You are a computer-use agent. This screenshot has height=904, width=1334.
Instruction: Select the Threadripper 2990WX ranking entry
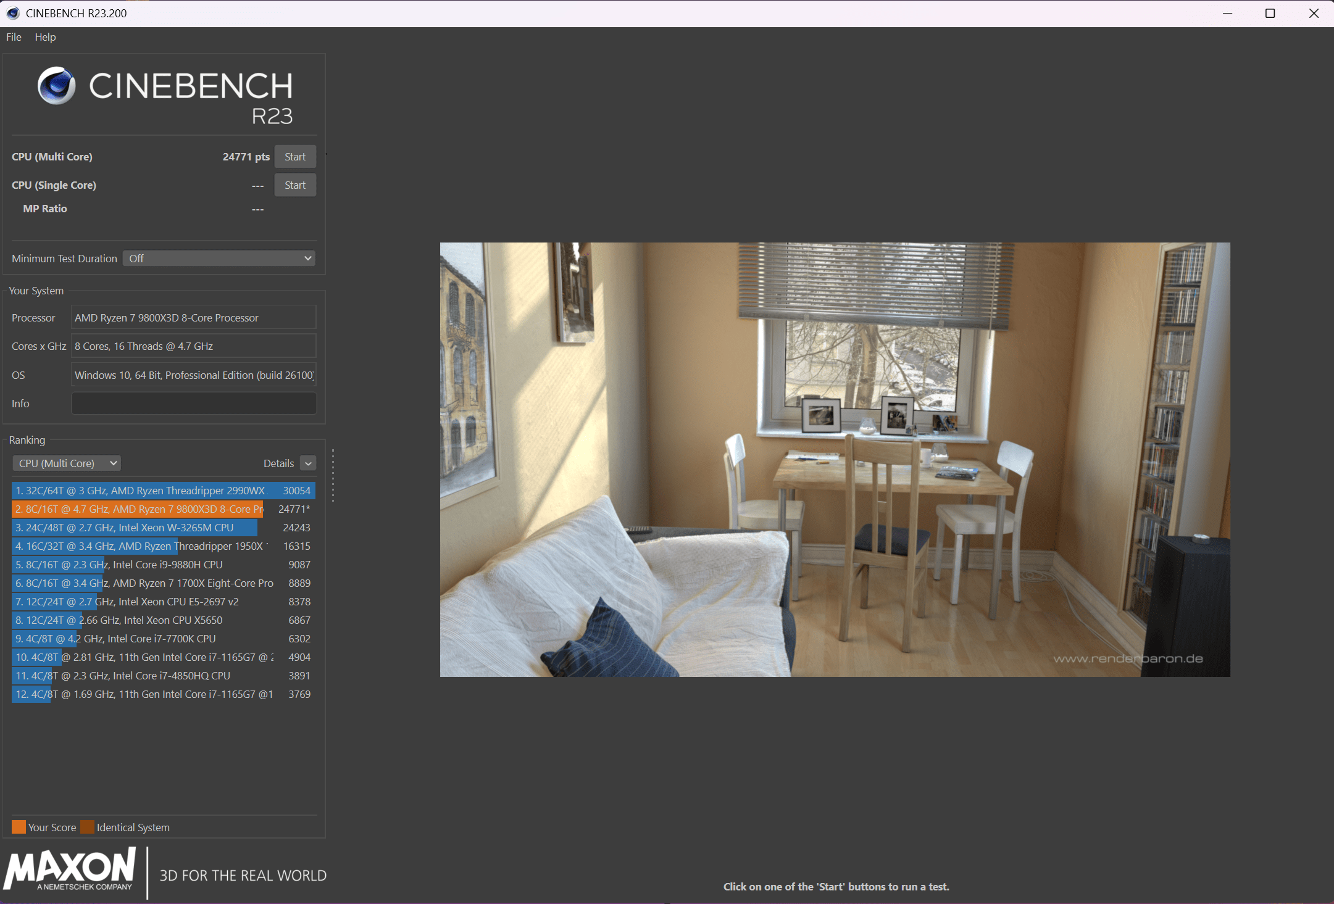coord(163,491)
